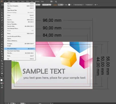Select the Line Segment tool
Viewport: 116px width, 104px height.
[x=2, y=25]
